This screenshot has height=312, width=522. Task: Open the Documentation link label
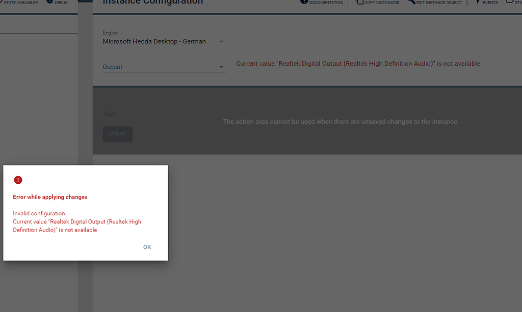326,3
